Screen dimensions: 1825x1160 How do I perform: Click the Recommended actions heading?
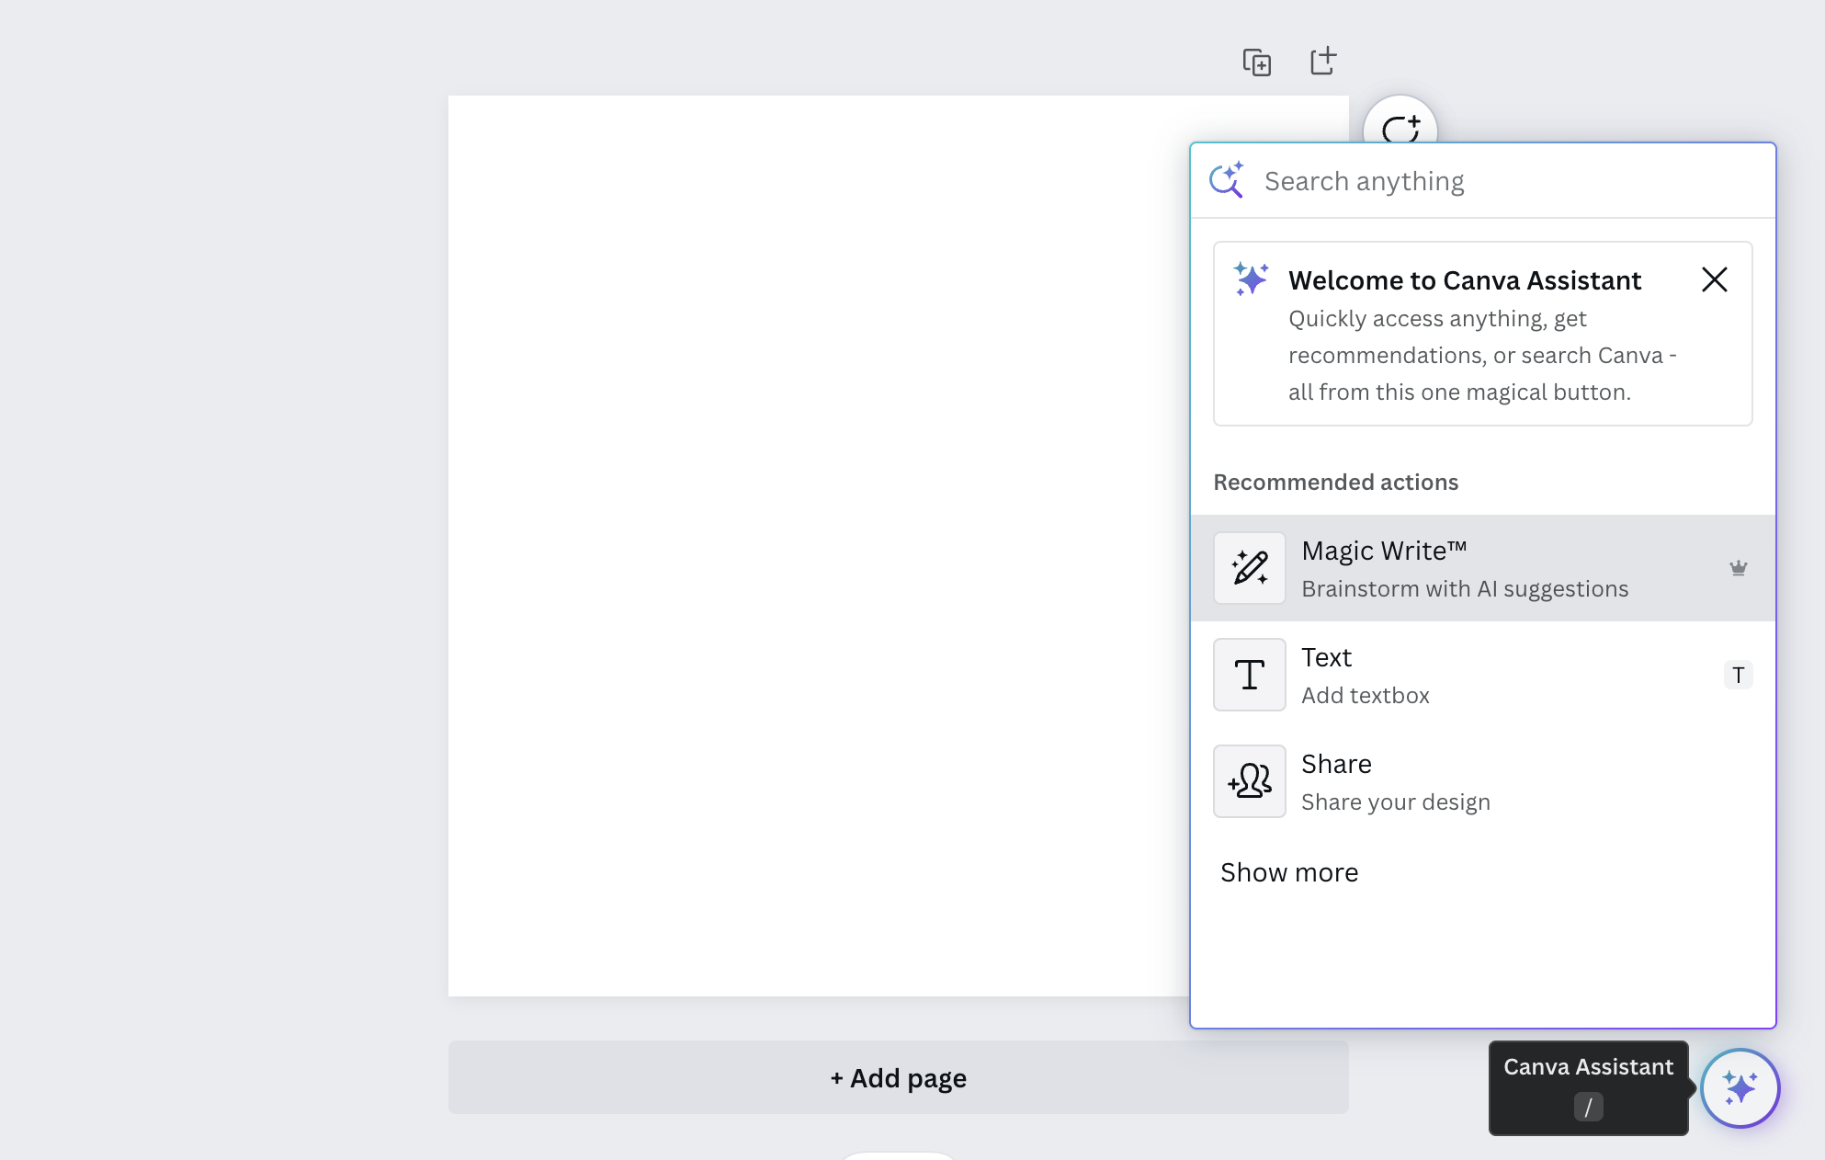[x=1335, y=483]
